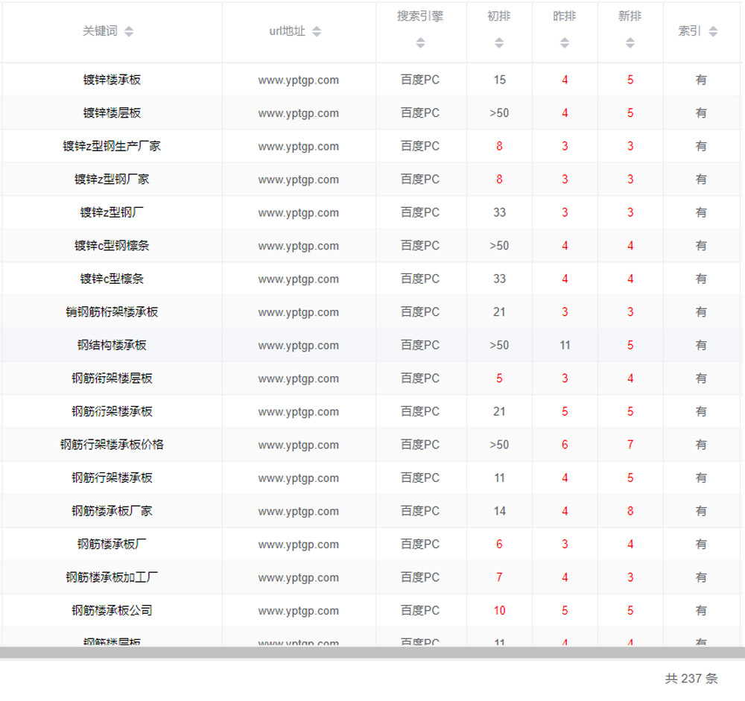Viewport: 745px width, 701px height.
Task: Click the sort arrows next to url地址
Action: coord(317,31)
